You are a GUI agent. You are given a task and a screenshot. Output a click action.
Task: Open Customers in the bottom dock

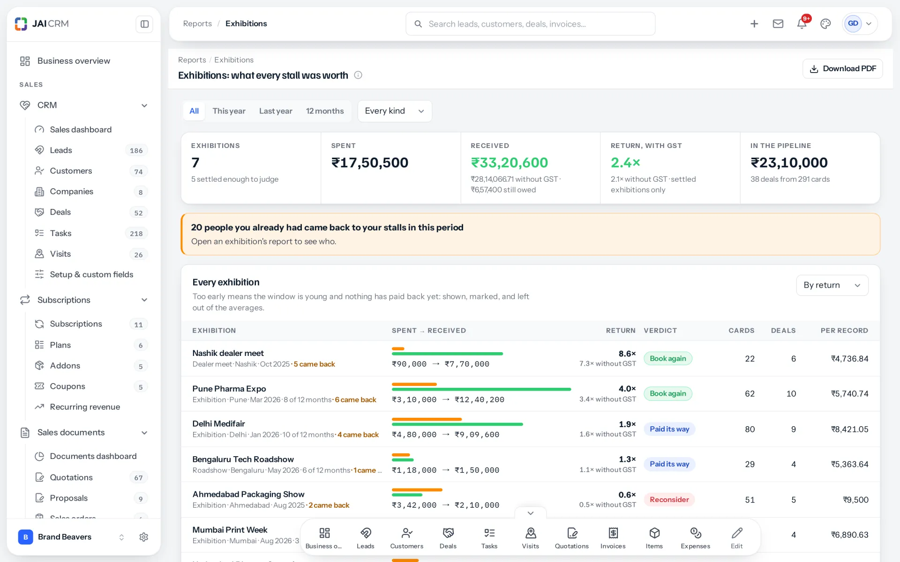(x=407, y=538)
